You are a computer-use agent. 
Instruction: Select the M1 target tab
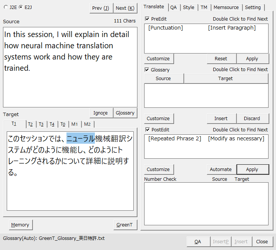[75, 124]
